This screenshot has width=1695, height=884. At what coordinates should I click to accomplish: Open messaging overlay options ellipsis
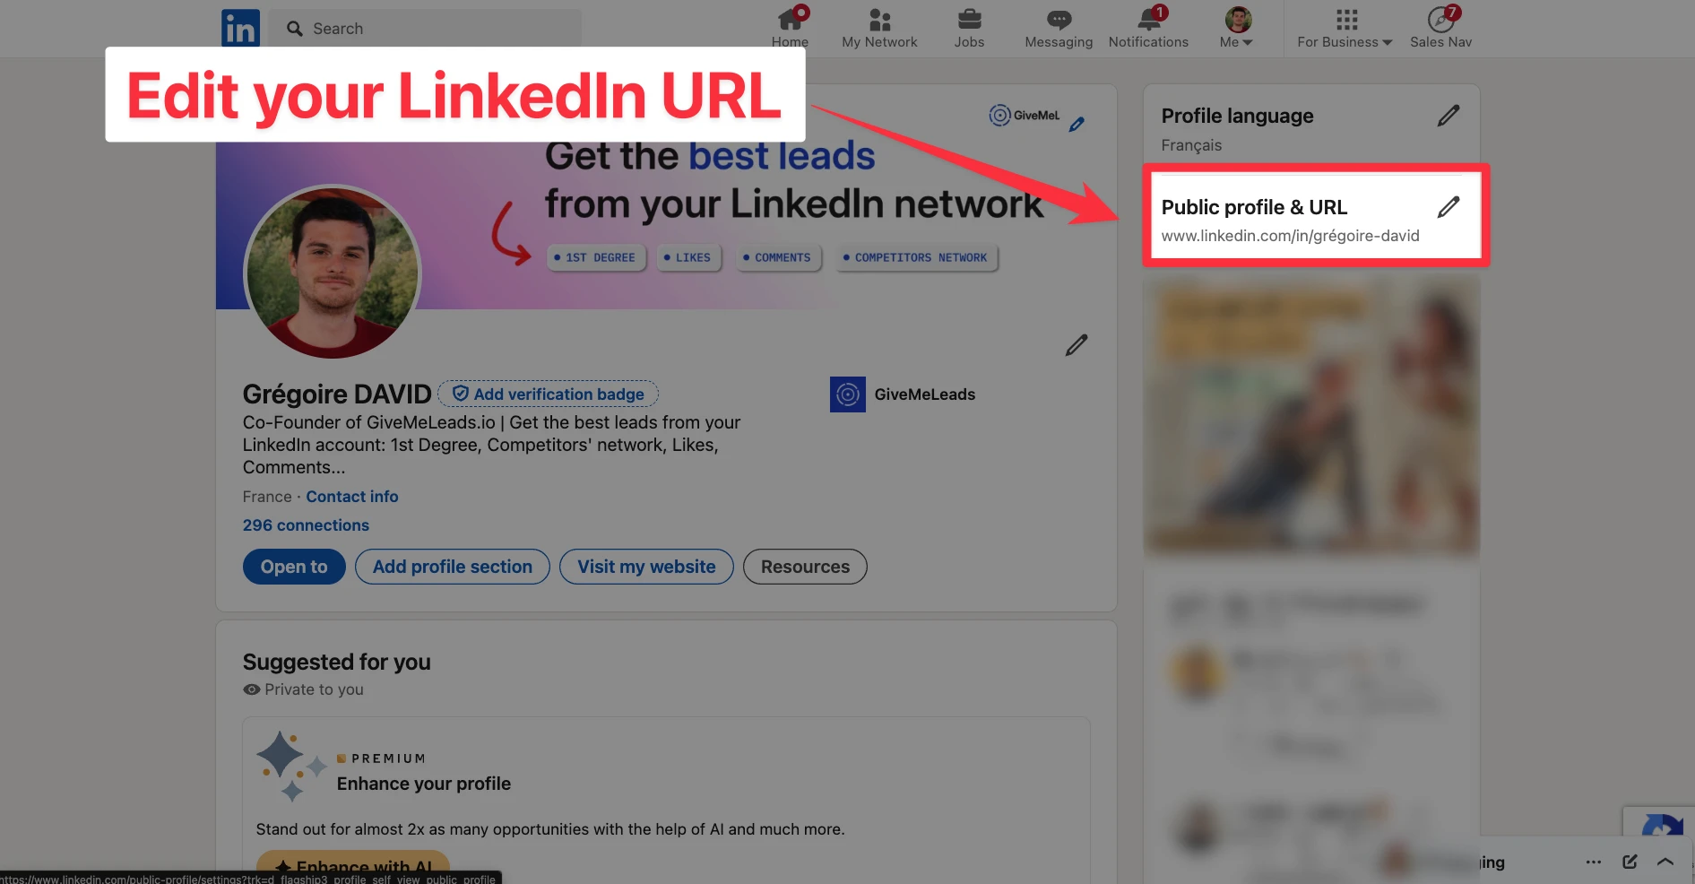pyautogui.click(x=1594, y=862)
